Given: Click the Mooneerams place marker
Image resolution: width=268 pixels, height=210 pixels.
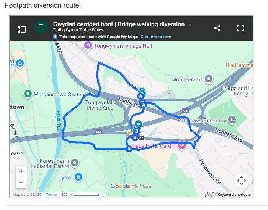Looking at the screenshot, I should click(x=209, y=79).
